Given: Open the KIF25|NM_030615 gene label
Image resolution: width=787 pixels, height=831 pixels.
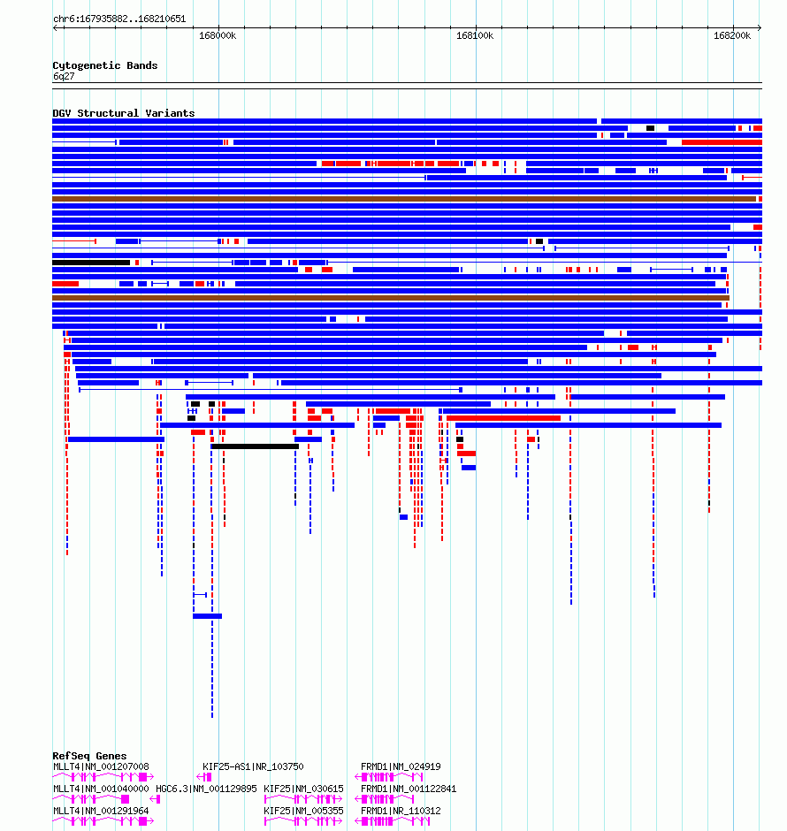Looking at the screenshot, I should (x=303, y=789).
